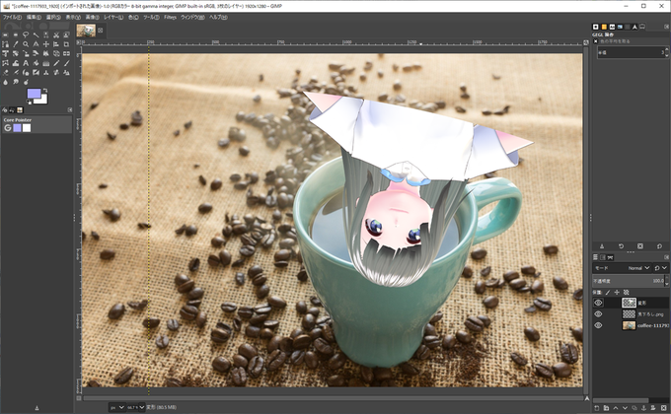This screenshot has height=414, width=671.
Task: Open the background color picker
Action: point(42,100)
